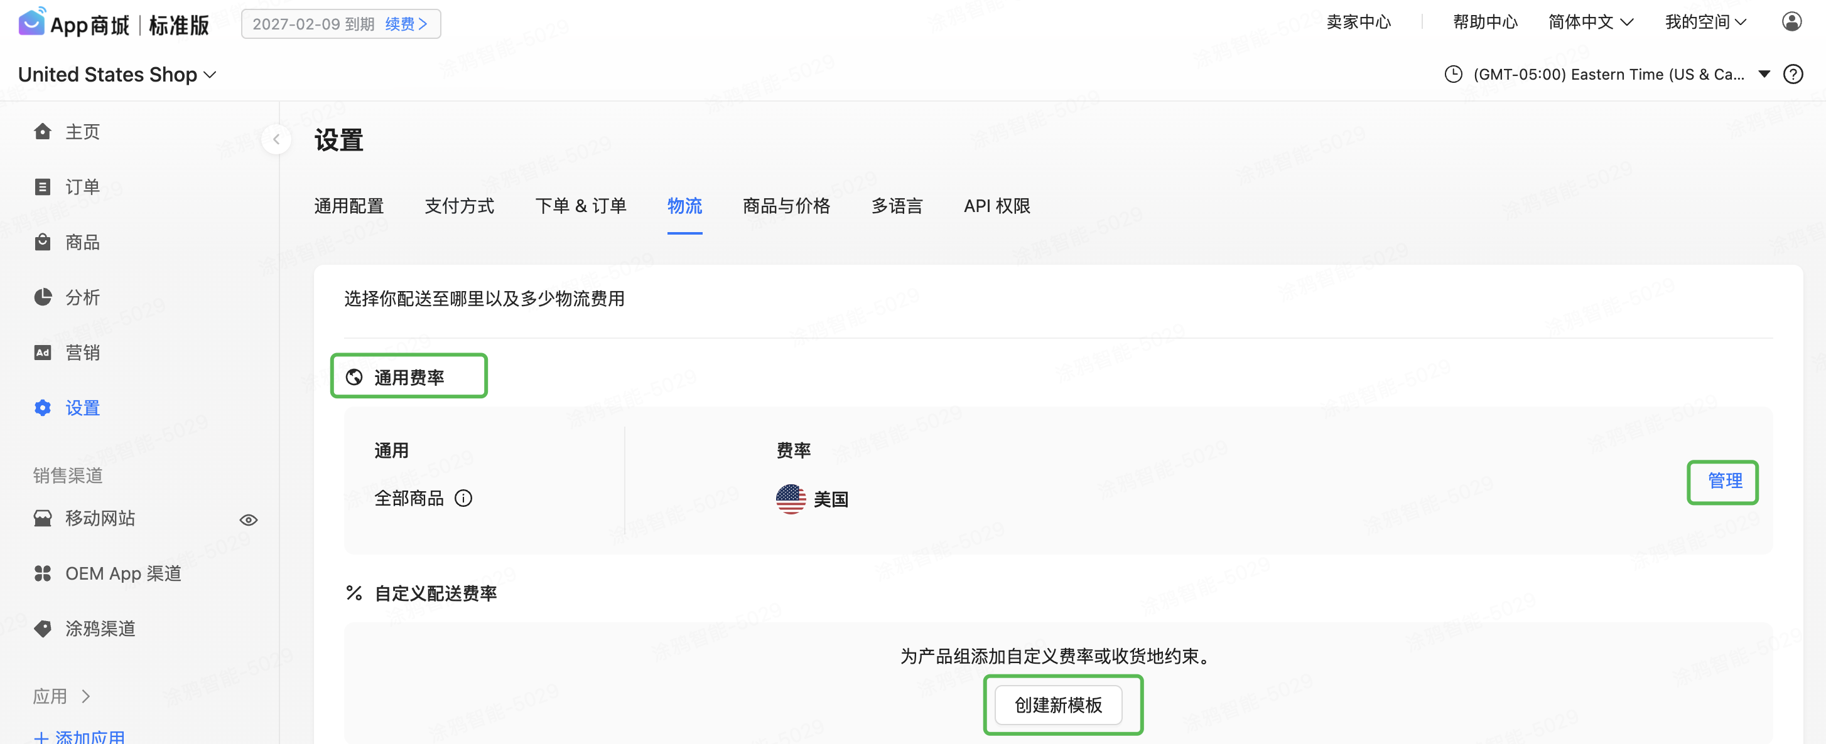Collapse the left sidebar with arrow button
The width and height of the screenshot is (1826, 744).
click(276, 139)
